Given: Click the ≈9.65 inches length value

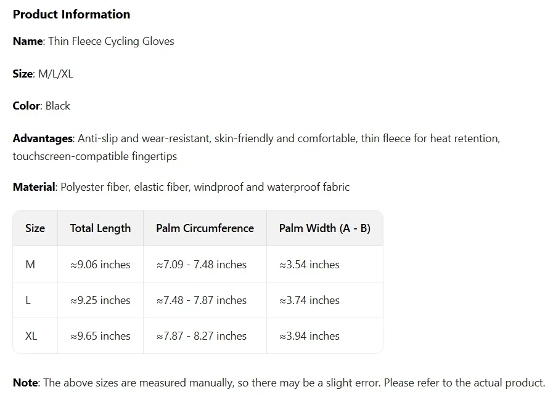Looking at the screenshot, I should pos(100,336).
